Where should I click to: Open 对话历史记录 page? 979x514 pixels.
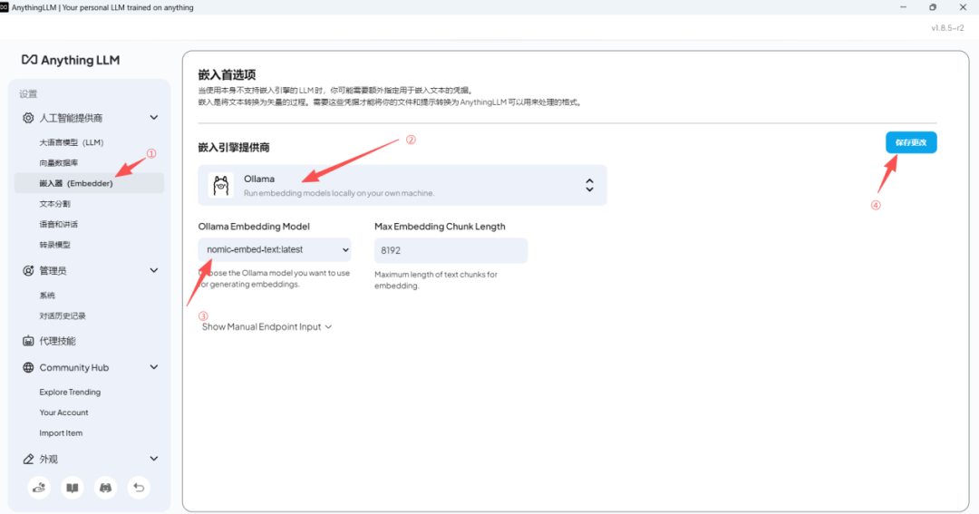pyautogui.click(x=63, y=316)
